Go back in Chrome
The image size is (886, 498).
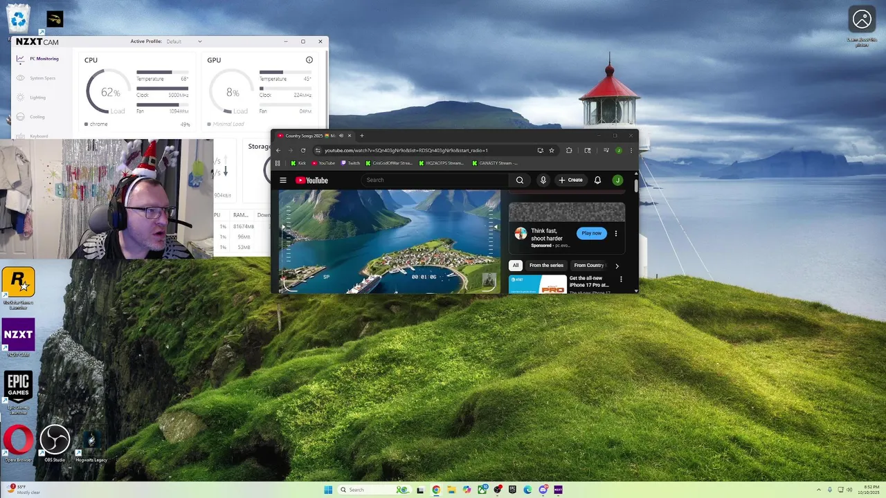click(278, 150)
